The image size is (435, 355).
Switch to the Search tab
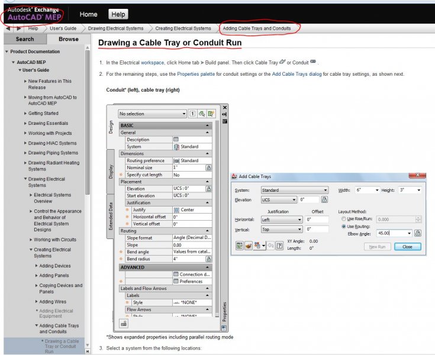click(x=25, y=39)
